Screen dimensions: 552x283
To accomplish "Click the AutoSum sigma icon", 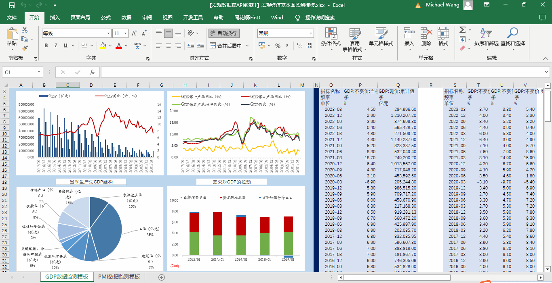I will coord(463,30).
